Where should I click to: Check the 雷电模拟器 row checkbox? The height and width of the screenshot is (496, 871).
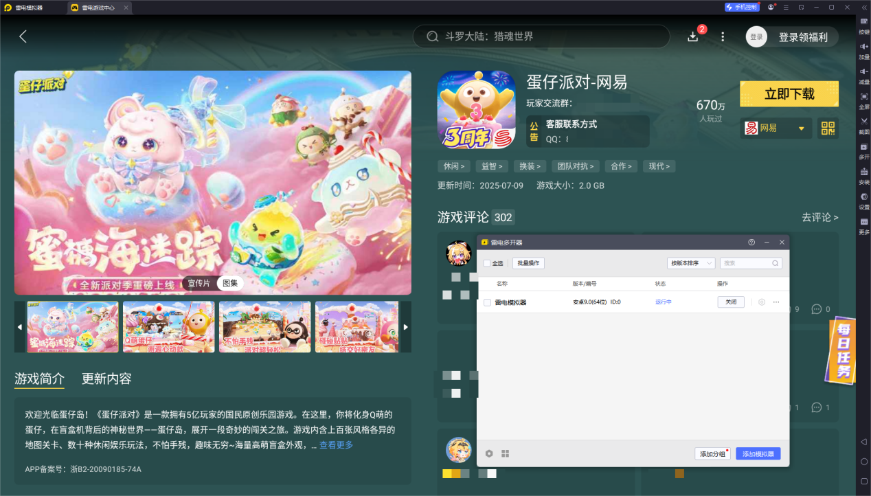coord(486,301)
